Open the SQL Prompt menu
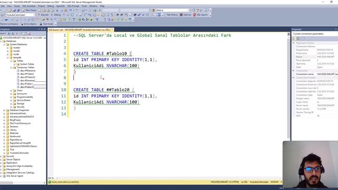Viewport: 338px width, 190px height. [73, 6]
